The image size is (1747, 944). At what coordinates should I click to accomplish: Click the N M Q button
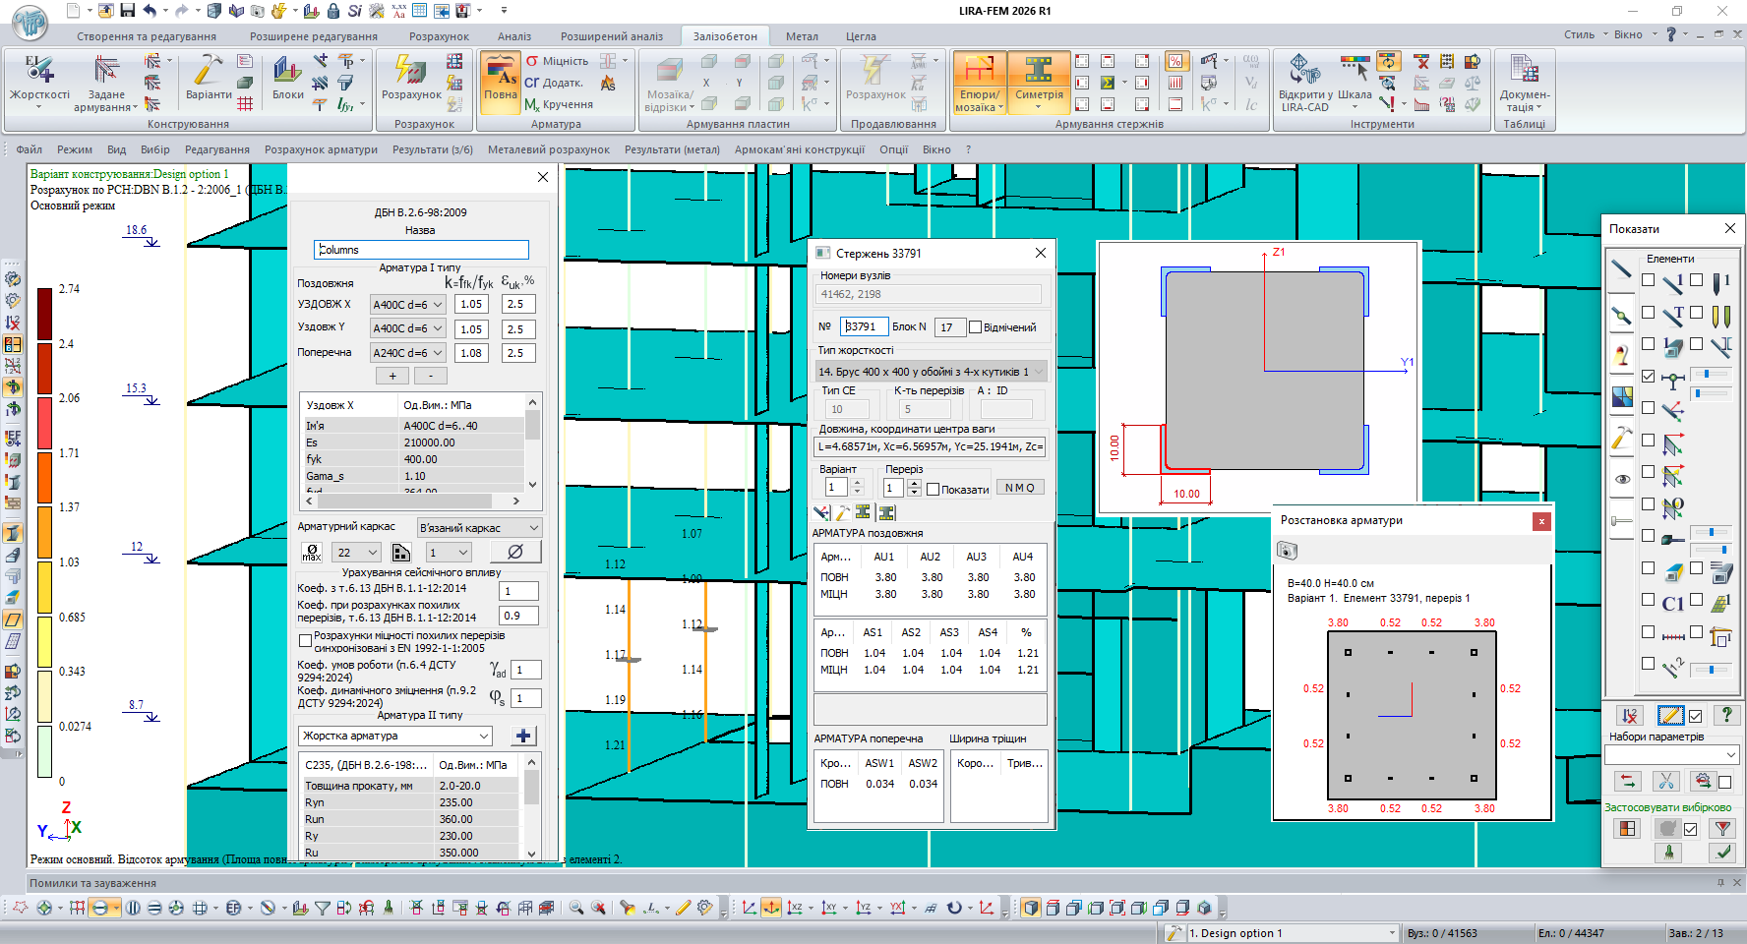click(x=1019, y=488)
